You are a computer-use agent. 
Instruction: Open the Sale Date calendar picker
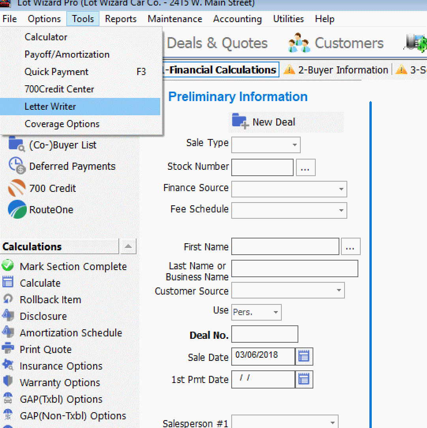[303, 357]
